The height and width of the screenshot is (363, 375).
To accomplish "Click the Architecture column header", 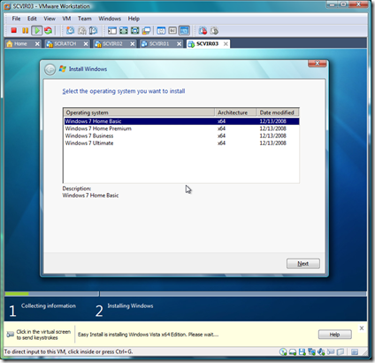I will tap(235, 112).
